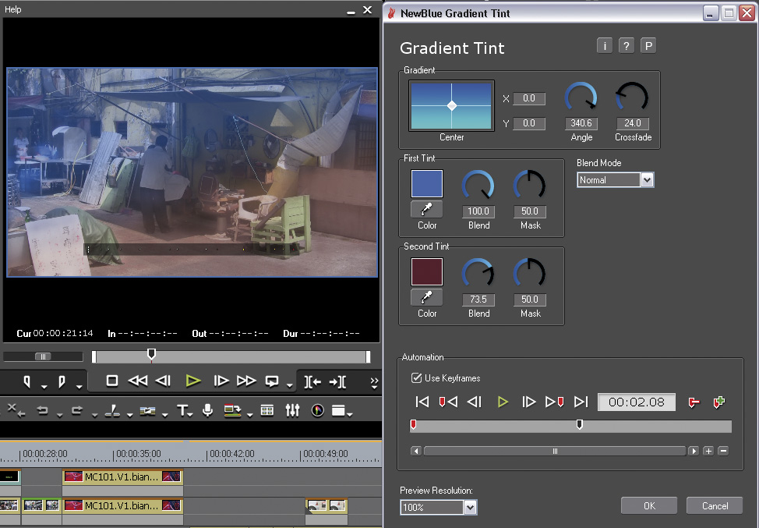Click the keyframe timecode field
Image resolution: width=759 pixels, height=528 pixels.
pos(636,402)
